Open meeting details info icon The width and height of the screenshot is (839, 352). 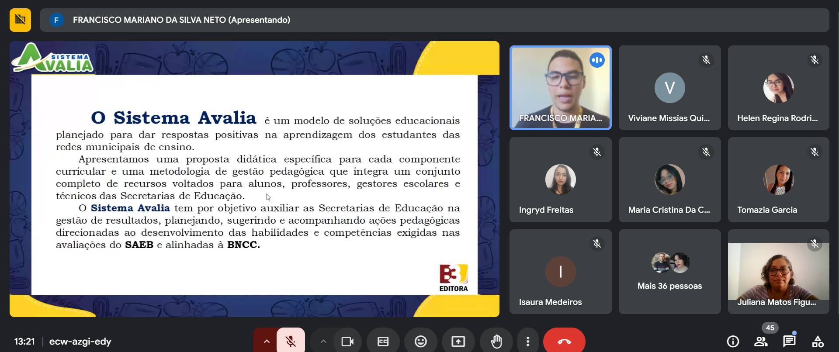click(x=733, y=341)
